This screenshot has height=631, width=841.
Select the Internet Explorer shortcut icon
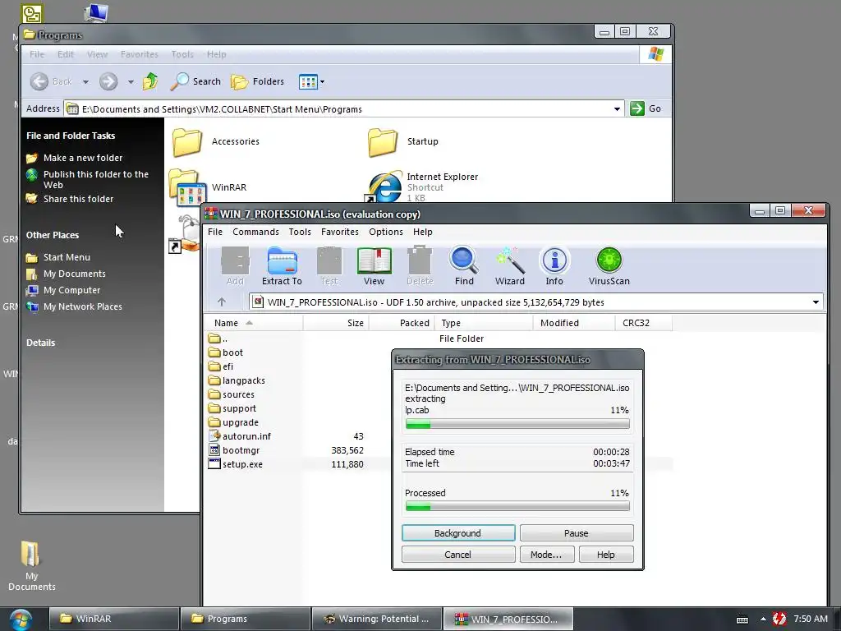(384, 187)
